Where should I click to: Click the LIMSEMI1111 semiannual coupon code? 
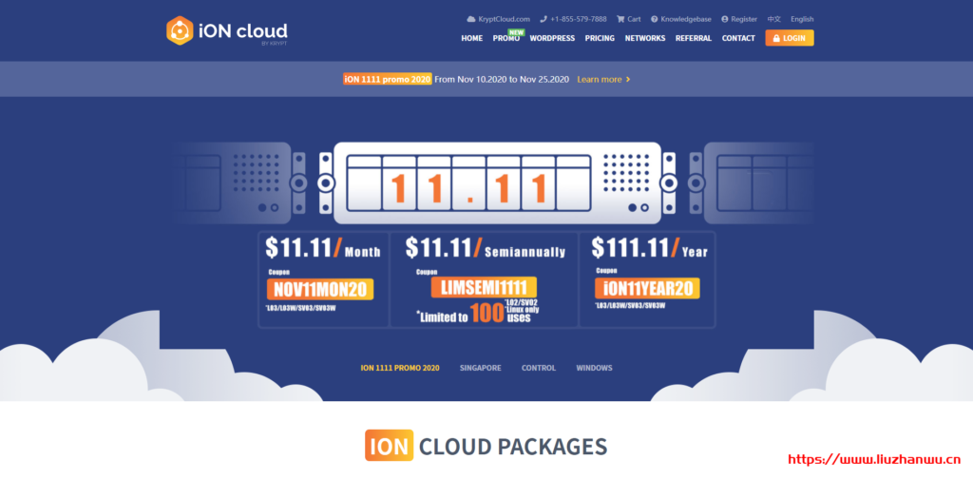[x=484, y=286]
